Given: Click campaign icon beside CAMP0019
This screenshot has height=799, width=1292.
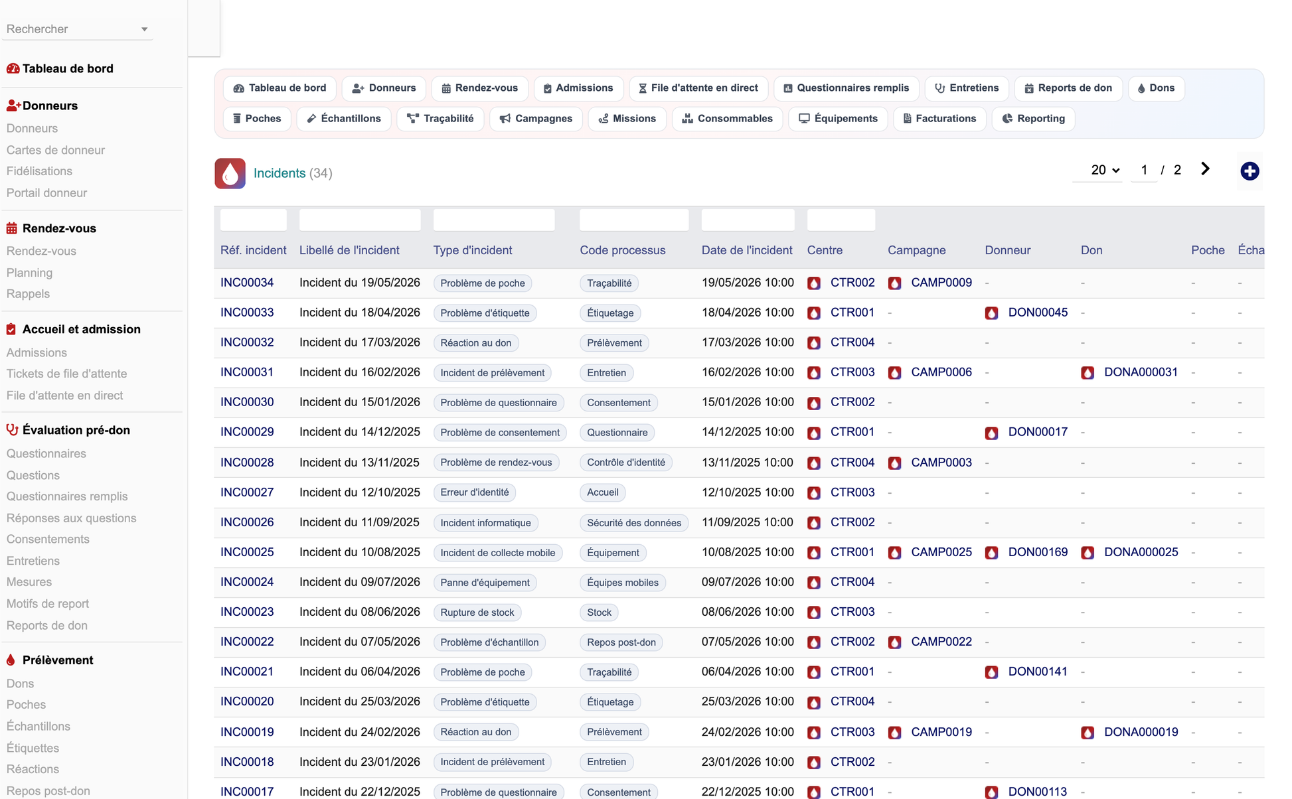Looking at the screenshot, I should click(x=894, y=733).
